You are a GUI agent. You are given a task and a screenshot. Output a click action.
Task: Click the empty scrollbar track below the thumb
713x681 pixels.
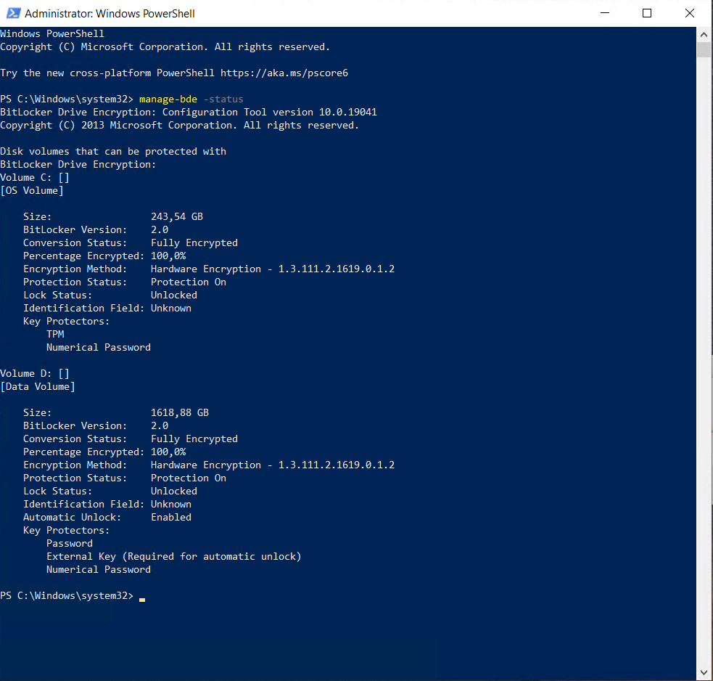pyautogui.click(x=704, y=363)
